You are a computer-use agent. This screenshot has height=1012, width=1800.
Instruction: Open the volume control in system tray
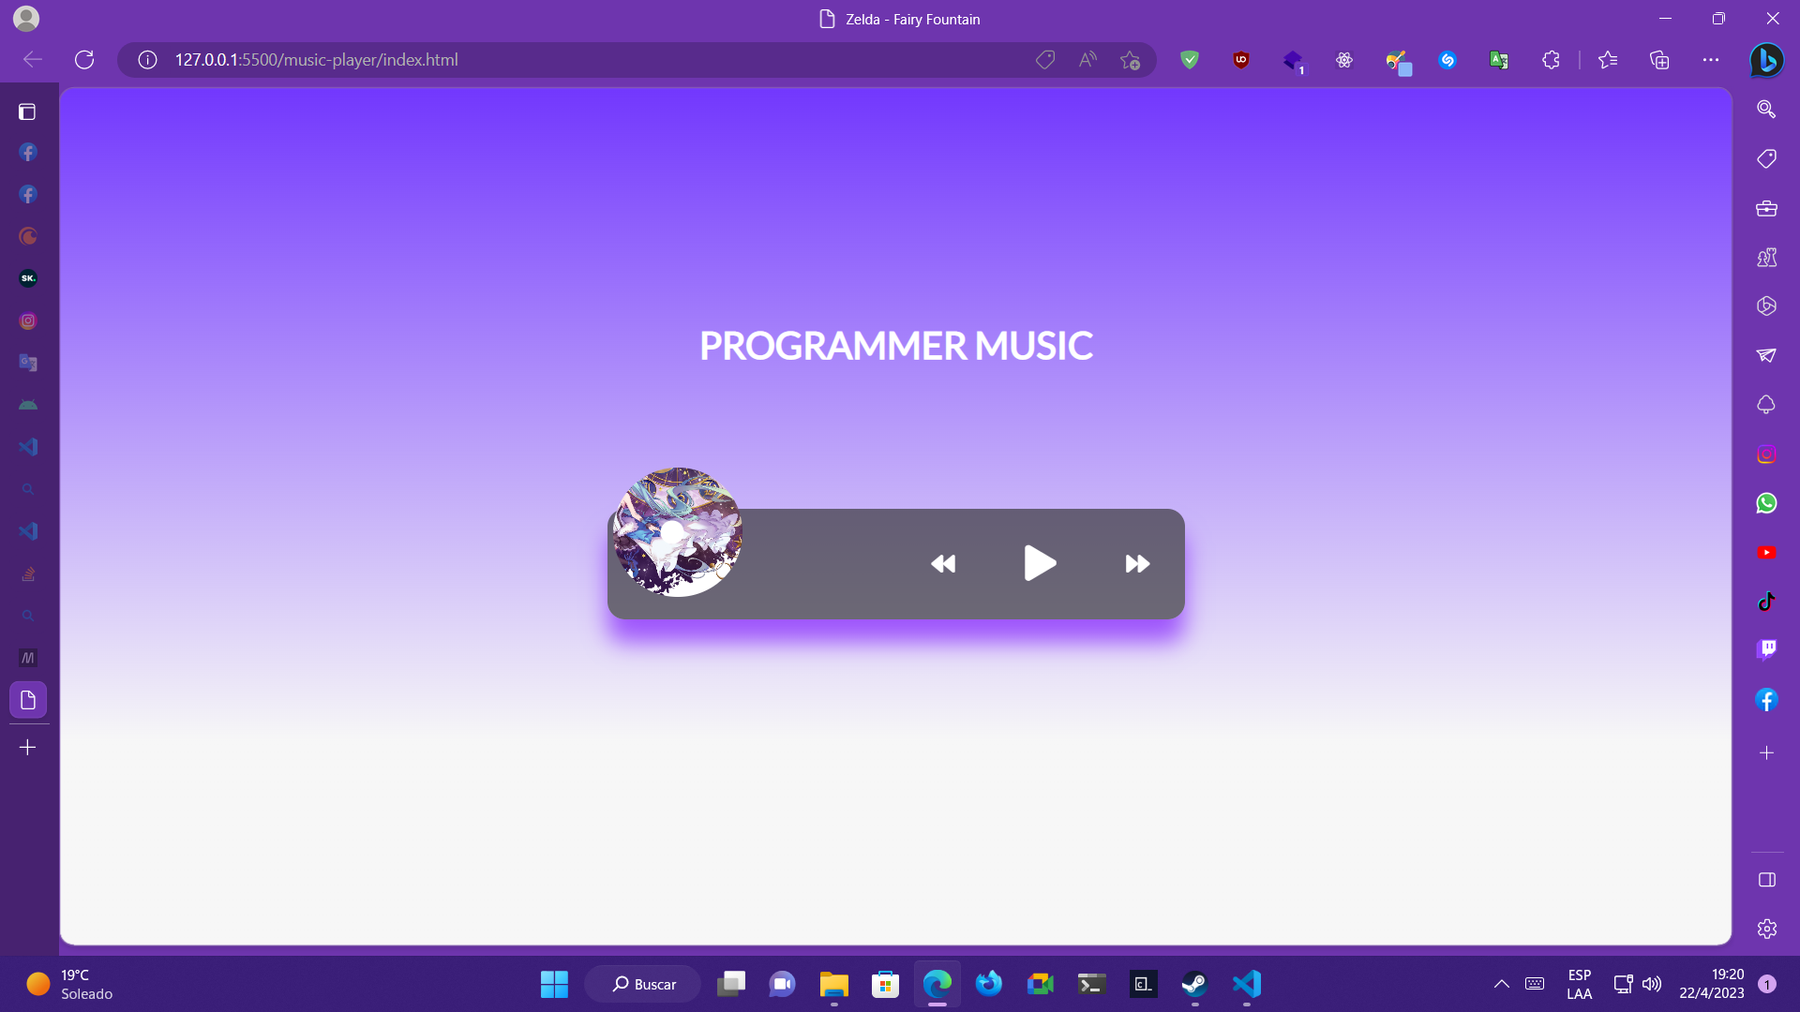1652,984
